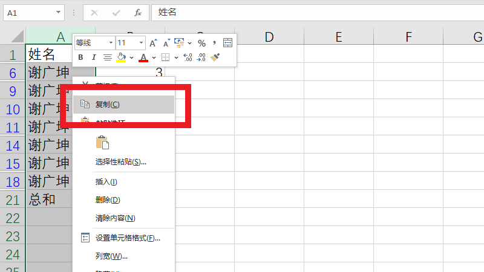Click the center align icon

coord(107,57)
